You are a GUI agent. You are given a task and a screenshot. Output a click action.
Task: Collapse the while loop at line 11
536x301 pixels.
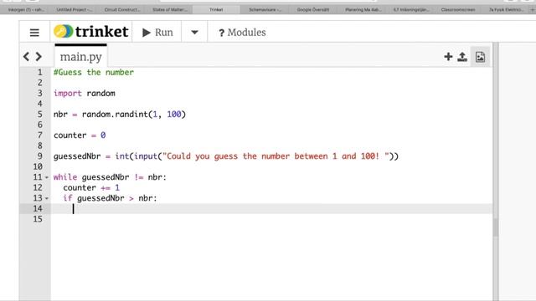[x=47, y=177]
